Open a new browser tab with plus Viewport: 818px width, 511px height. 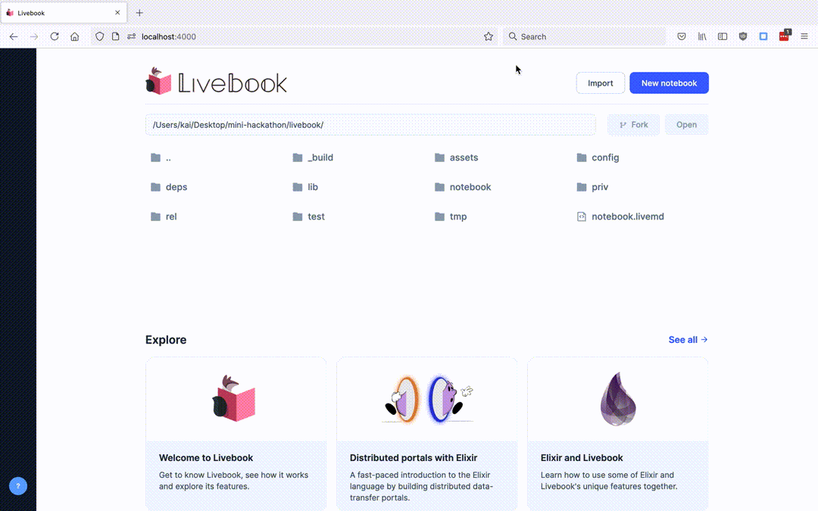click(139, 13)
